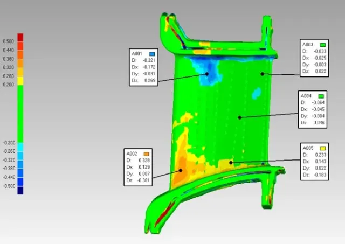Click the A005 D value 0.233
The image size is (345, 244).
(x=321, y=155)
